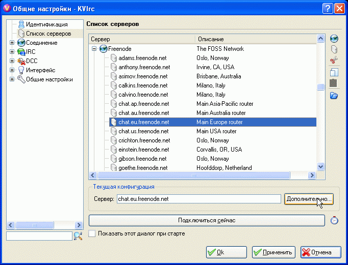This screenshot has height=265, width=348.
Task: Click the Соединение globe icon in sidebar
Action: 21,43
